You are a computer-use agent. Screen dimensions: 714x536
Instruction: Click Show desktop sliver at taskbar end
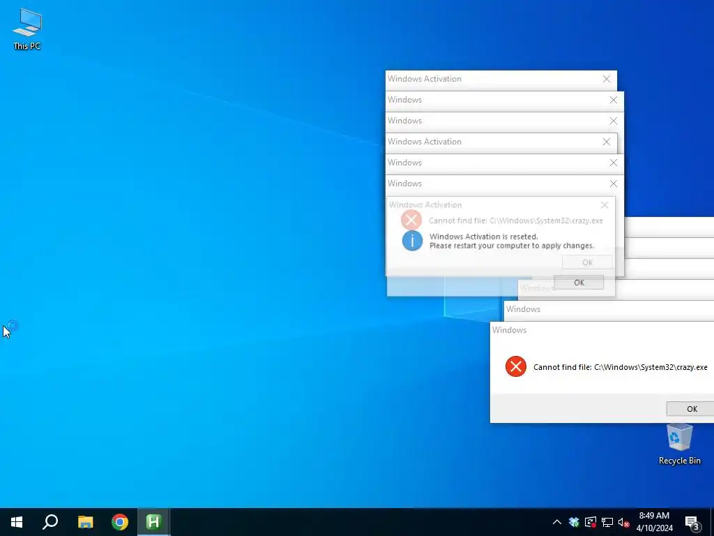(x=712, y=522)
